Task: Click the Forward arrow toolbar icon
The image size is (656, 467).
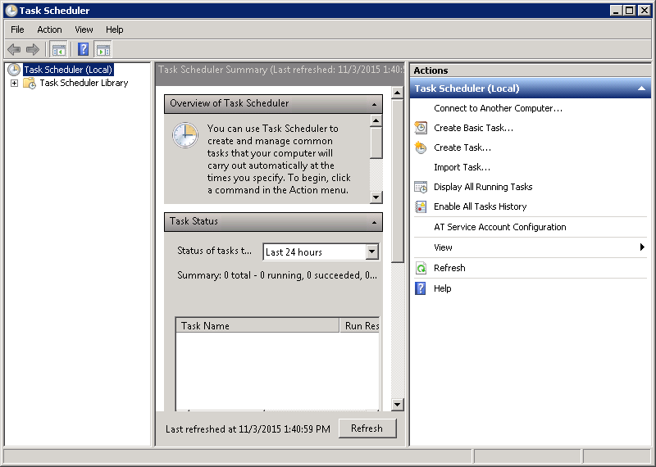Action: point(33,49)
